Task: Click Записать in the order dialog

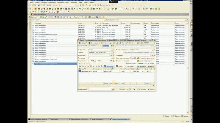Action: click(x=142, y=90)
